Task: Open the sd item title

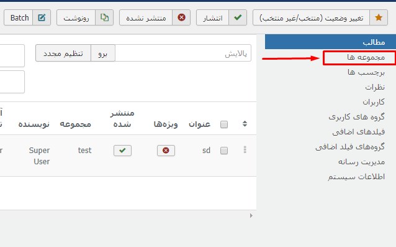Action: 206,151
